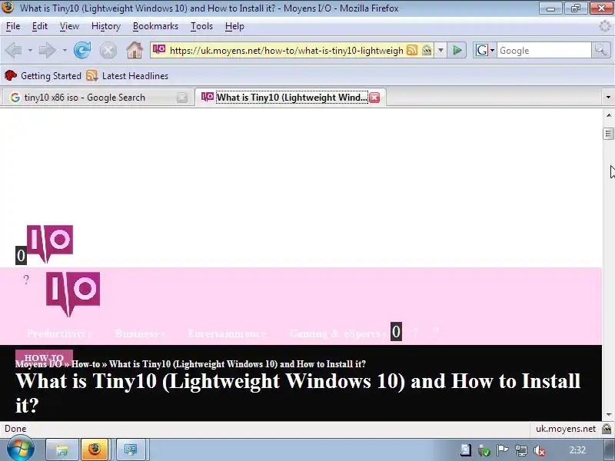Open the Latest Headlines feed bookmark
This screenshot has height=461, width=615.
[x=128, y=75]
